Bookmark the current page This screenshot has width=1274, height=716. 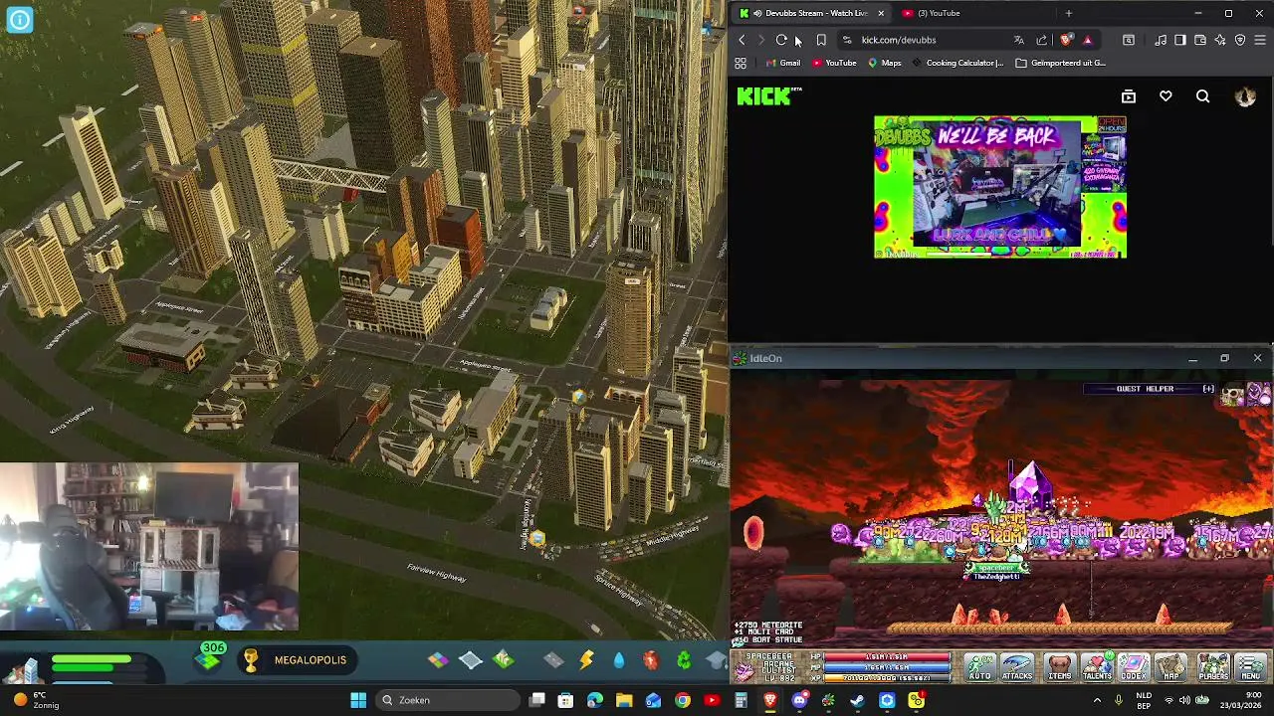click(x=821, y=40)
